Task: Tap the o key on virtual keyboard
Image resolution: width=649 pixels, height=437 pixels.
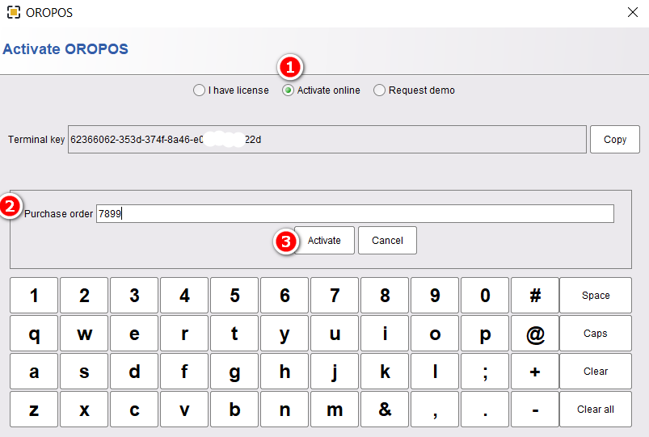Action: coord(435,334)
